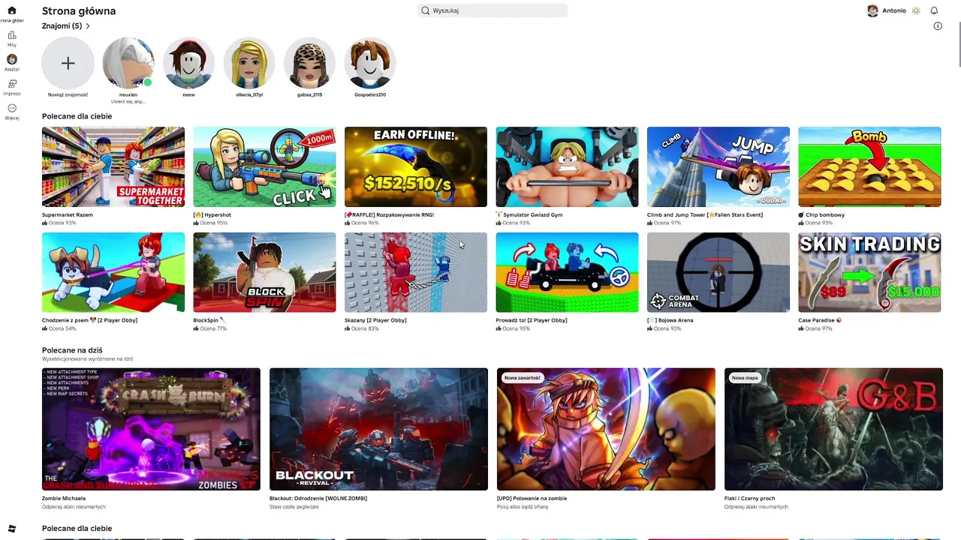Open friend neuxian's avatar
This screenshot has height=540, width=961.
click(x=128, y=63)
